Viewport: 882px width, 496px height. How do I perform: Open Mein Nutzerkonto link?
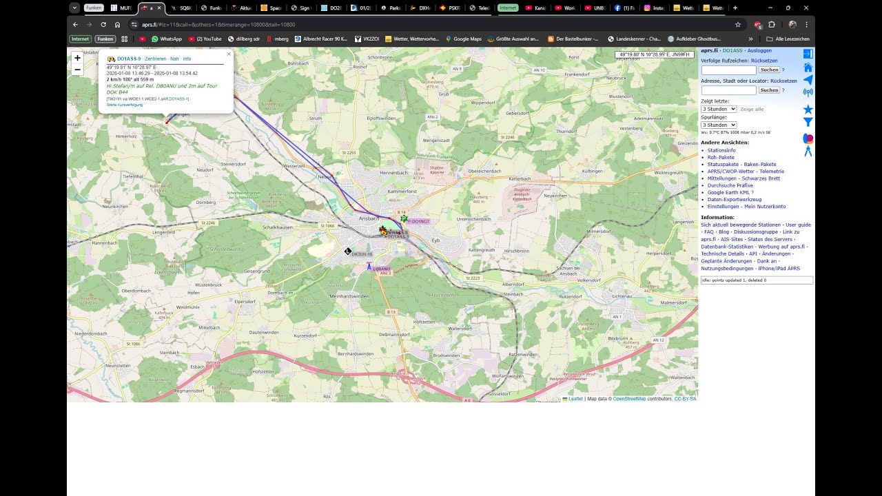766,207
